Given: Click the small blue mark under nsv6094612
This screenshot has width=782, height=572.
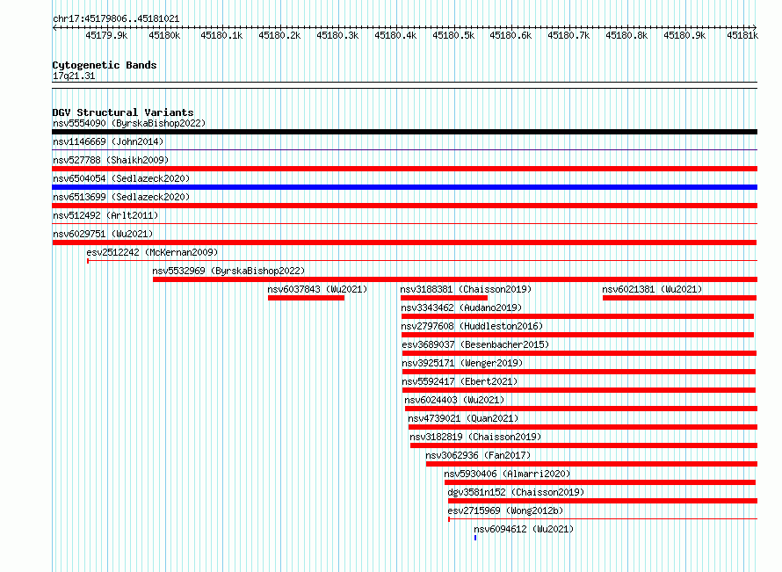Looking at the screenshot, I should 475,538.
